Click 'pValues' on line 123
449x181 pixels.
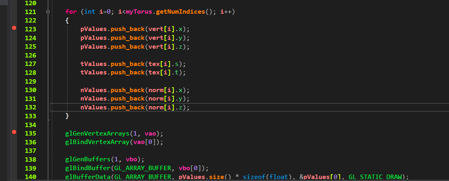coord(94,29)
